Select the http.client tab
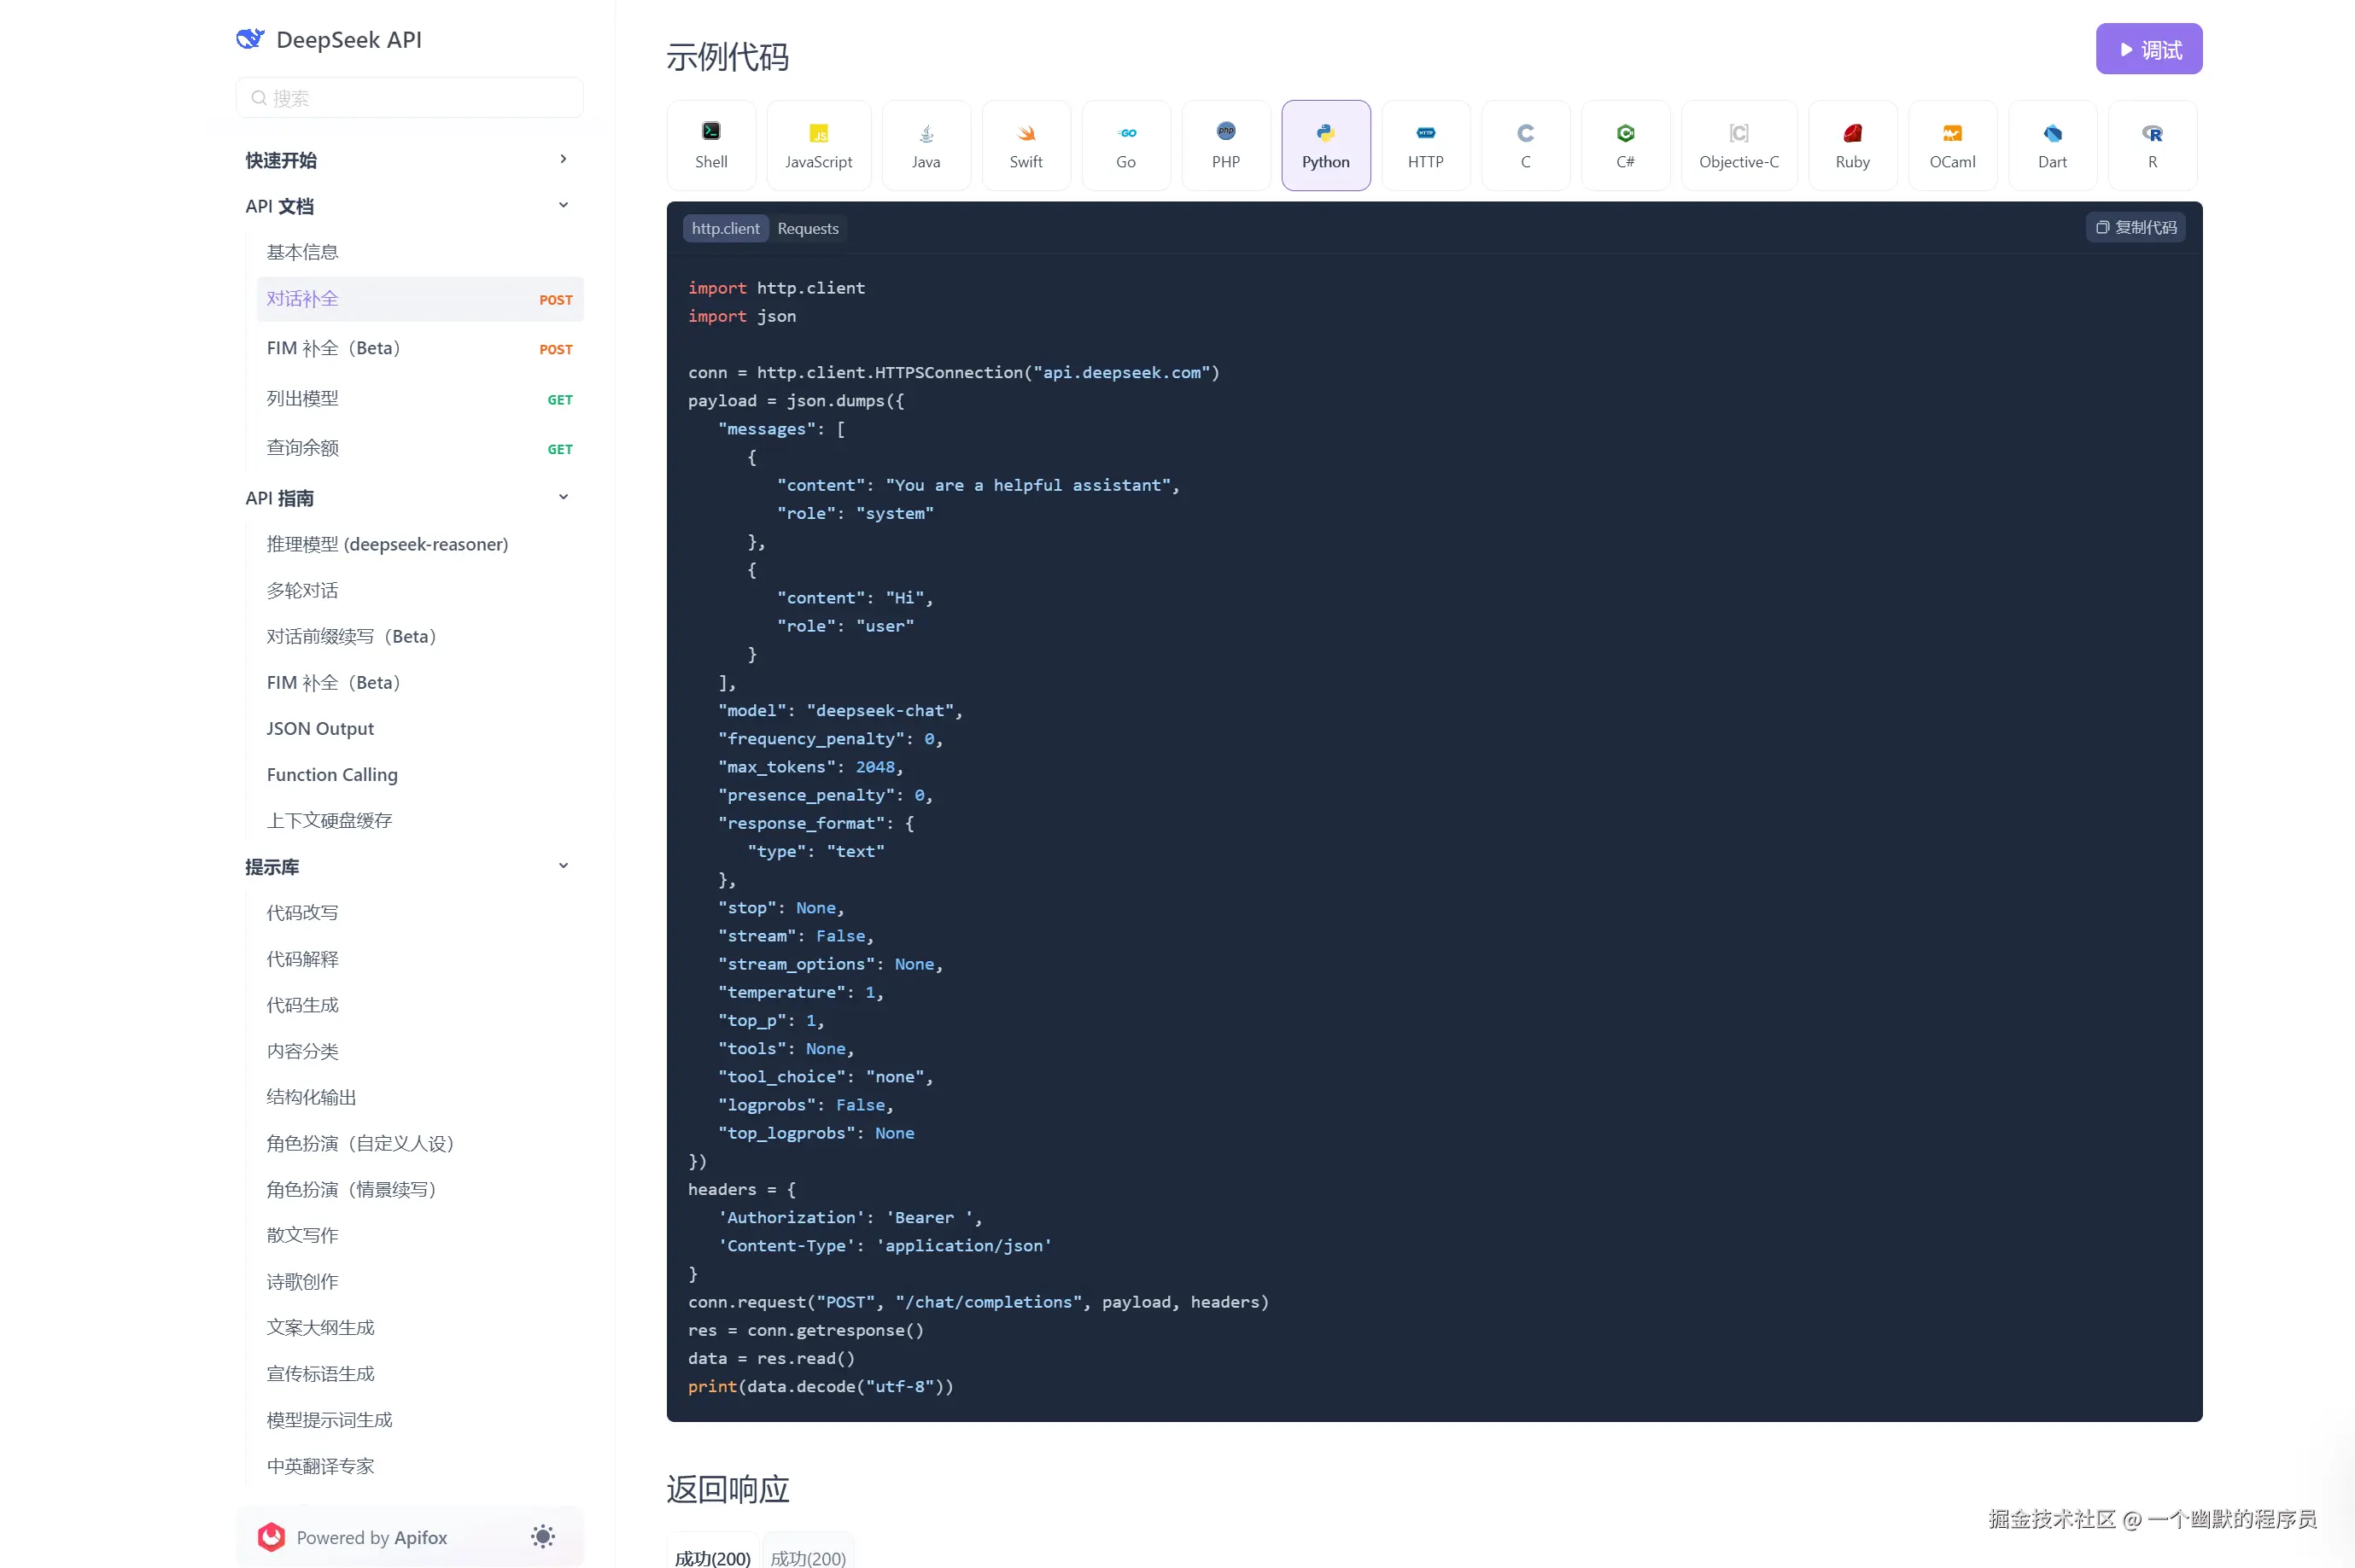This screenshot has height=1568, width=2355. pos(725,228)
